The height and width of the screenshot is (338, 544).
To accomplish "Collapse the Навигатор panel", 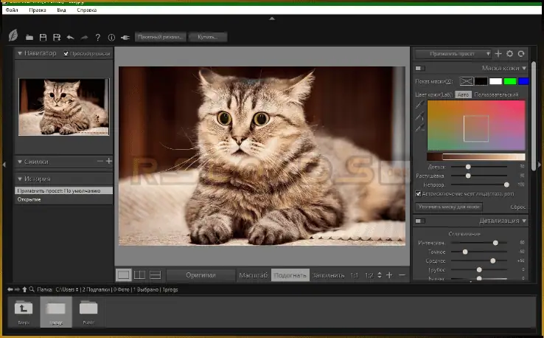I will 20,53.
